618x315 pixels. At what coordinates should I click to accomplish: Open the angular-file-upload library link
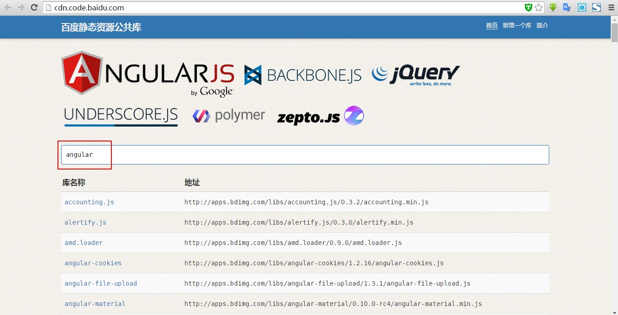coord(101,283)
